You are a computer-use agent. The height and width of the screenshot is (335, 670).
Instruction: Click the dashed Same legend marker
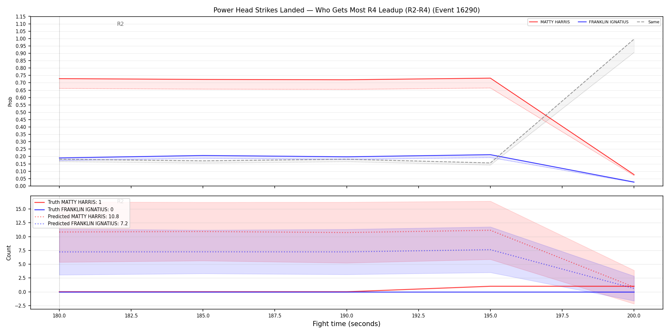coord(641,22)
